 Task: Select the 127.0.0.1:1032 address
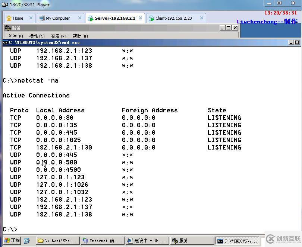point(62,192)
